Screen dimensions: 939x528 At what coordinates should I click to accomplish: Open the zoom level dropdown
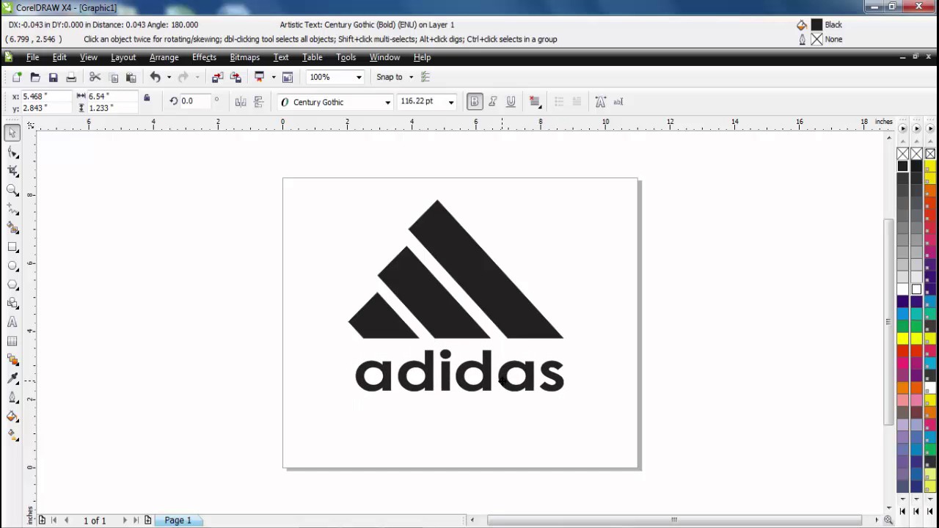pos(359,77)
